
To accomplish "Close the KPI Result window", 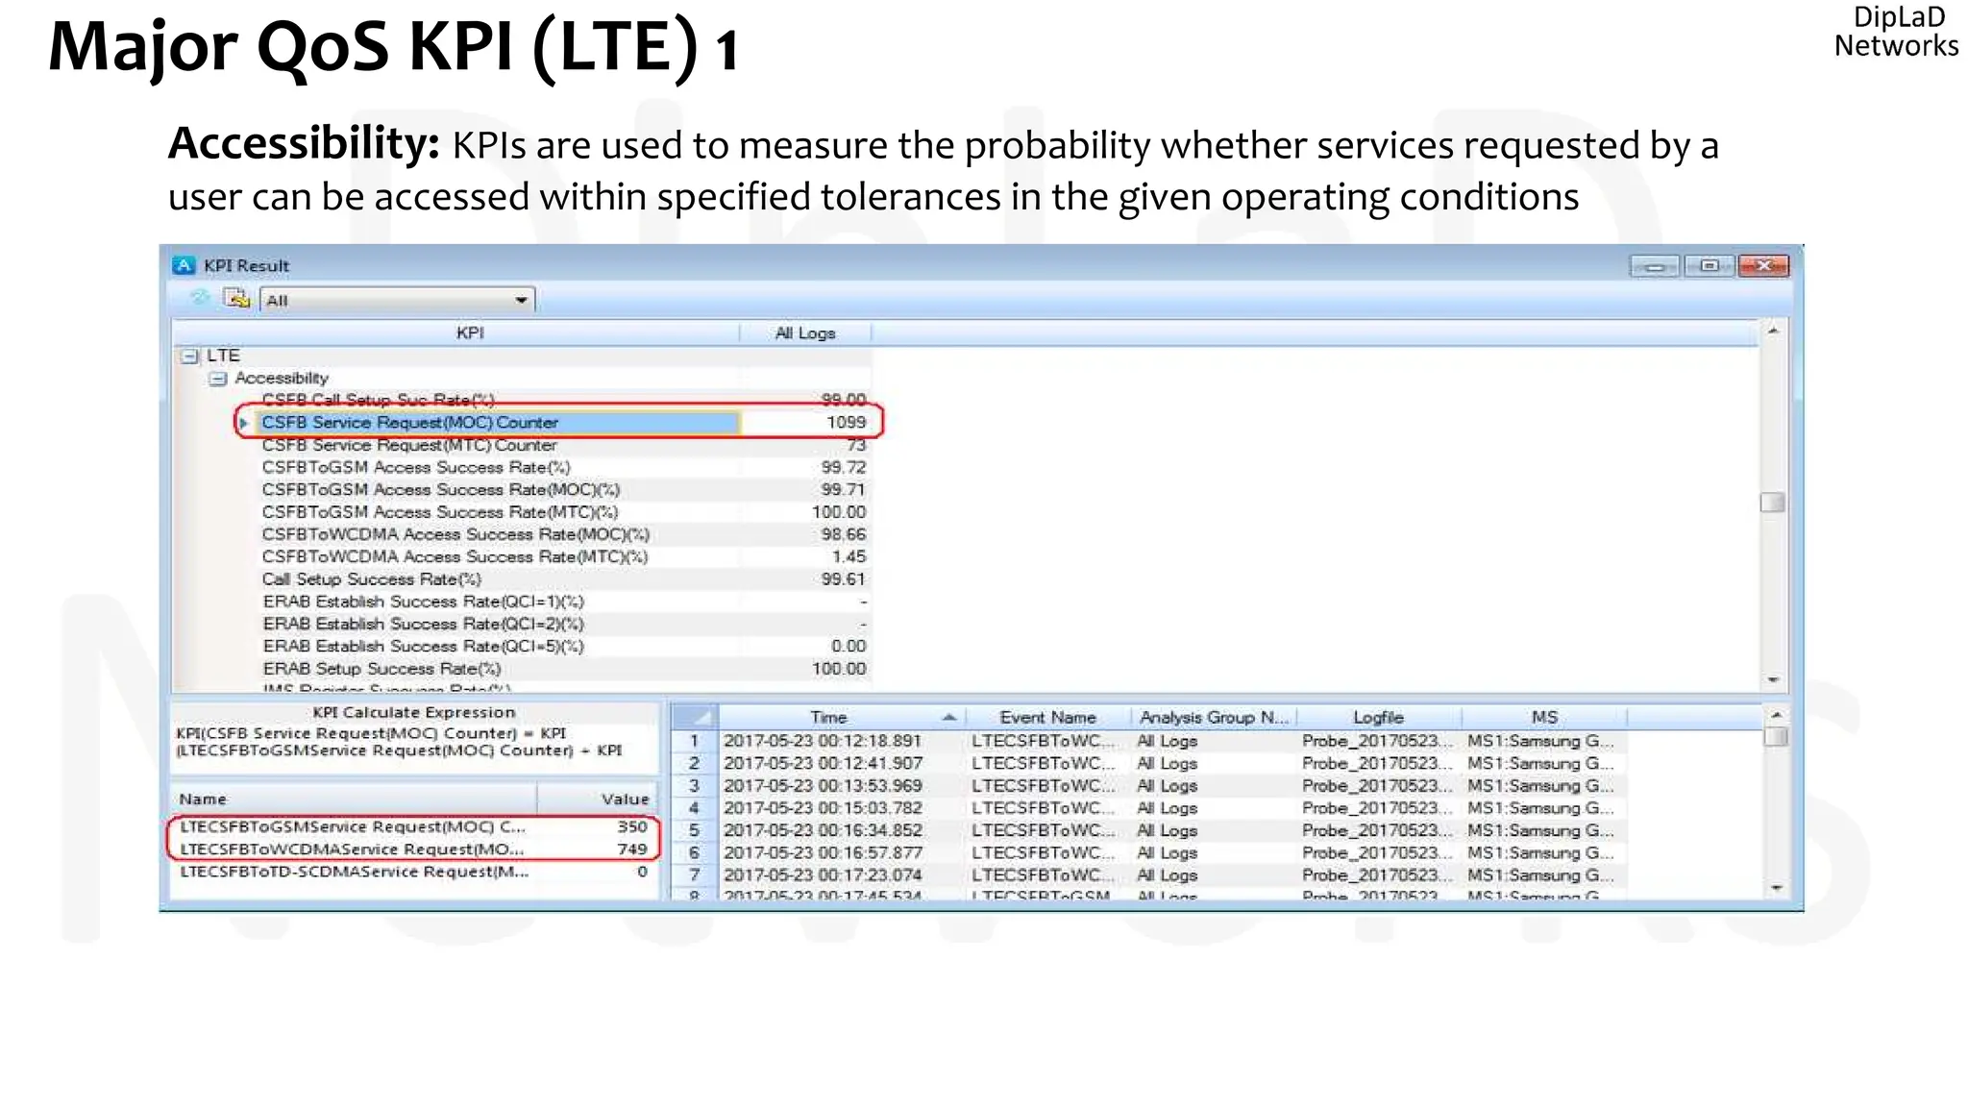I will (1764, 266).
